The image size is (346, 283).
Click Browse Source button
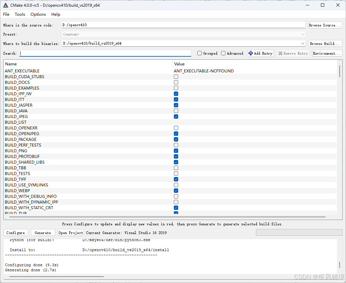point(325,25)
